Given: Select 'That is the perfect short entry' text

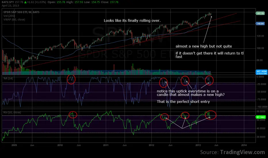Looking at the screenshot, I should [183, 102].
